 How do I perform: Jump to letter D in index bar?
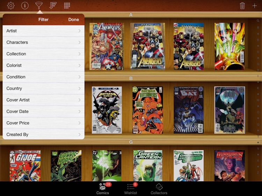258,52
